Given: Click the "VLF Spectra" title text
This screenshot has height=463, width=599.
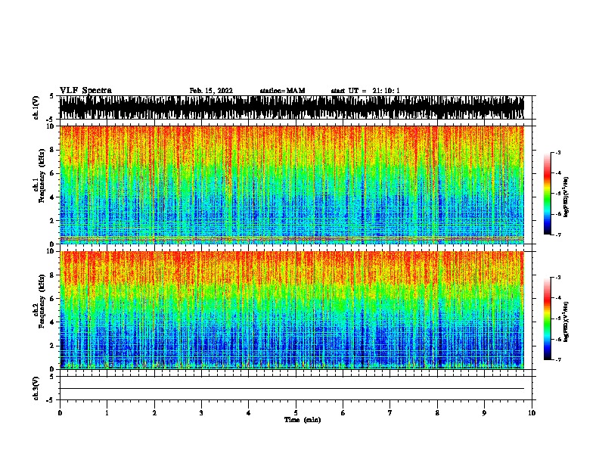Looking at the screenshot, I should [85, 91].
